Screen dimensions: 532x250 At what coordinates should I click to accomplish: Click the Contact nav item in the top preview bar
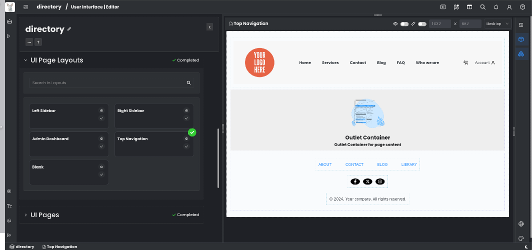point(357,63)
